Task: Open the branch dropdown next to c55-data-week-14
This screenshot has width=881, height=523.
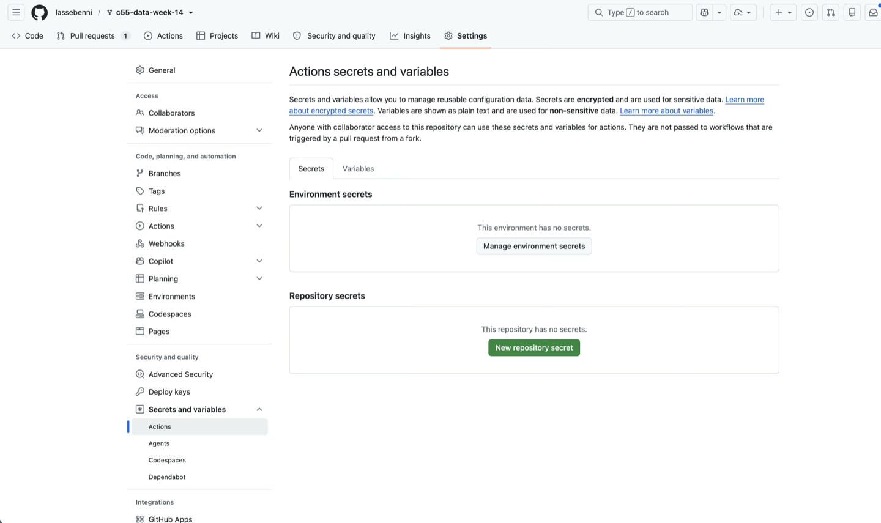Action: click(191, 13)
